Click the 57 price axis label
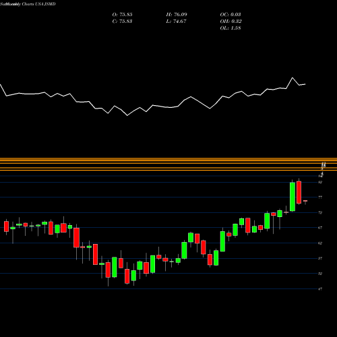 pos(320,258)
